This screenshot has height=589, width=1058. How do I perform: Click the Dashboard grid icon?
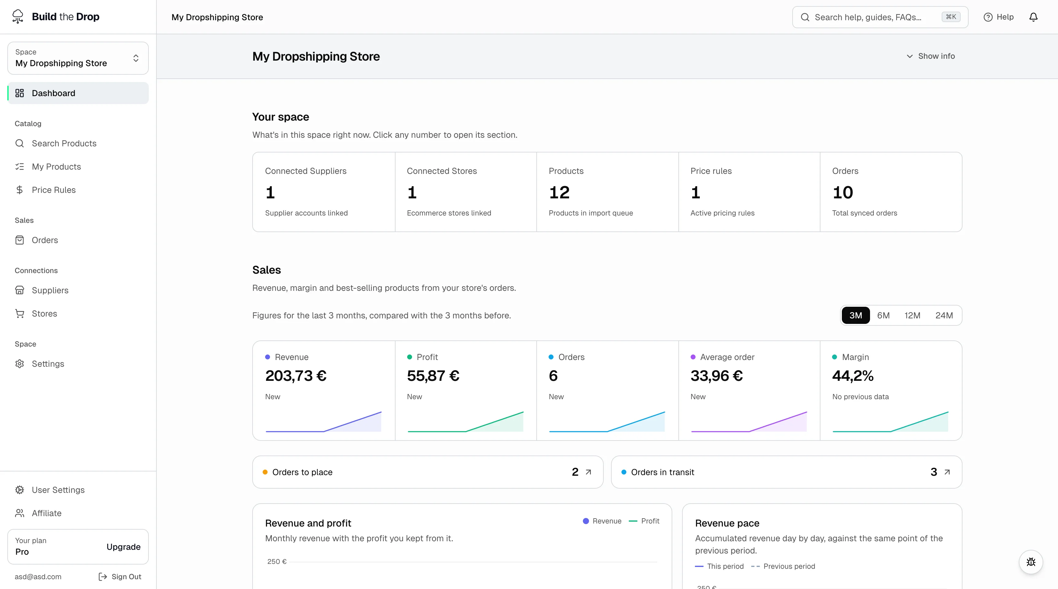19,93
